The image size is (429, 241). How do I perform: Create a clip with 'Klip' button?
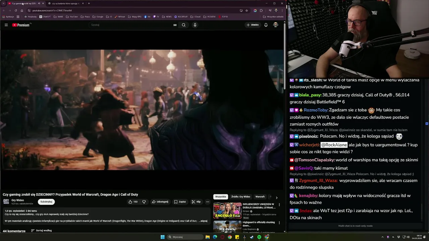(196, 202)
